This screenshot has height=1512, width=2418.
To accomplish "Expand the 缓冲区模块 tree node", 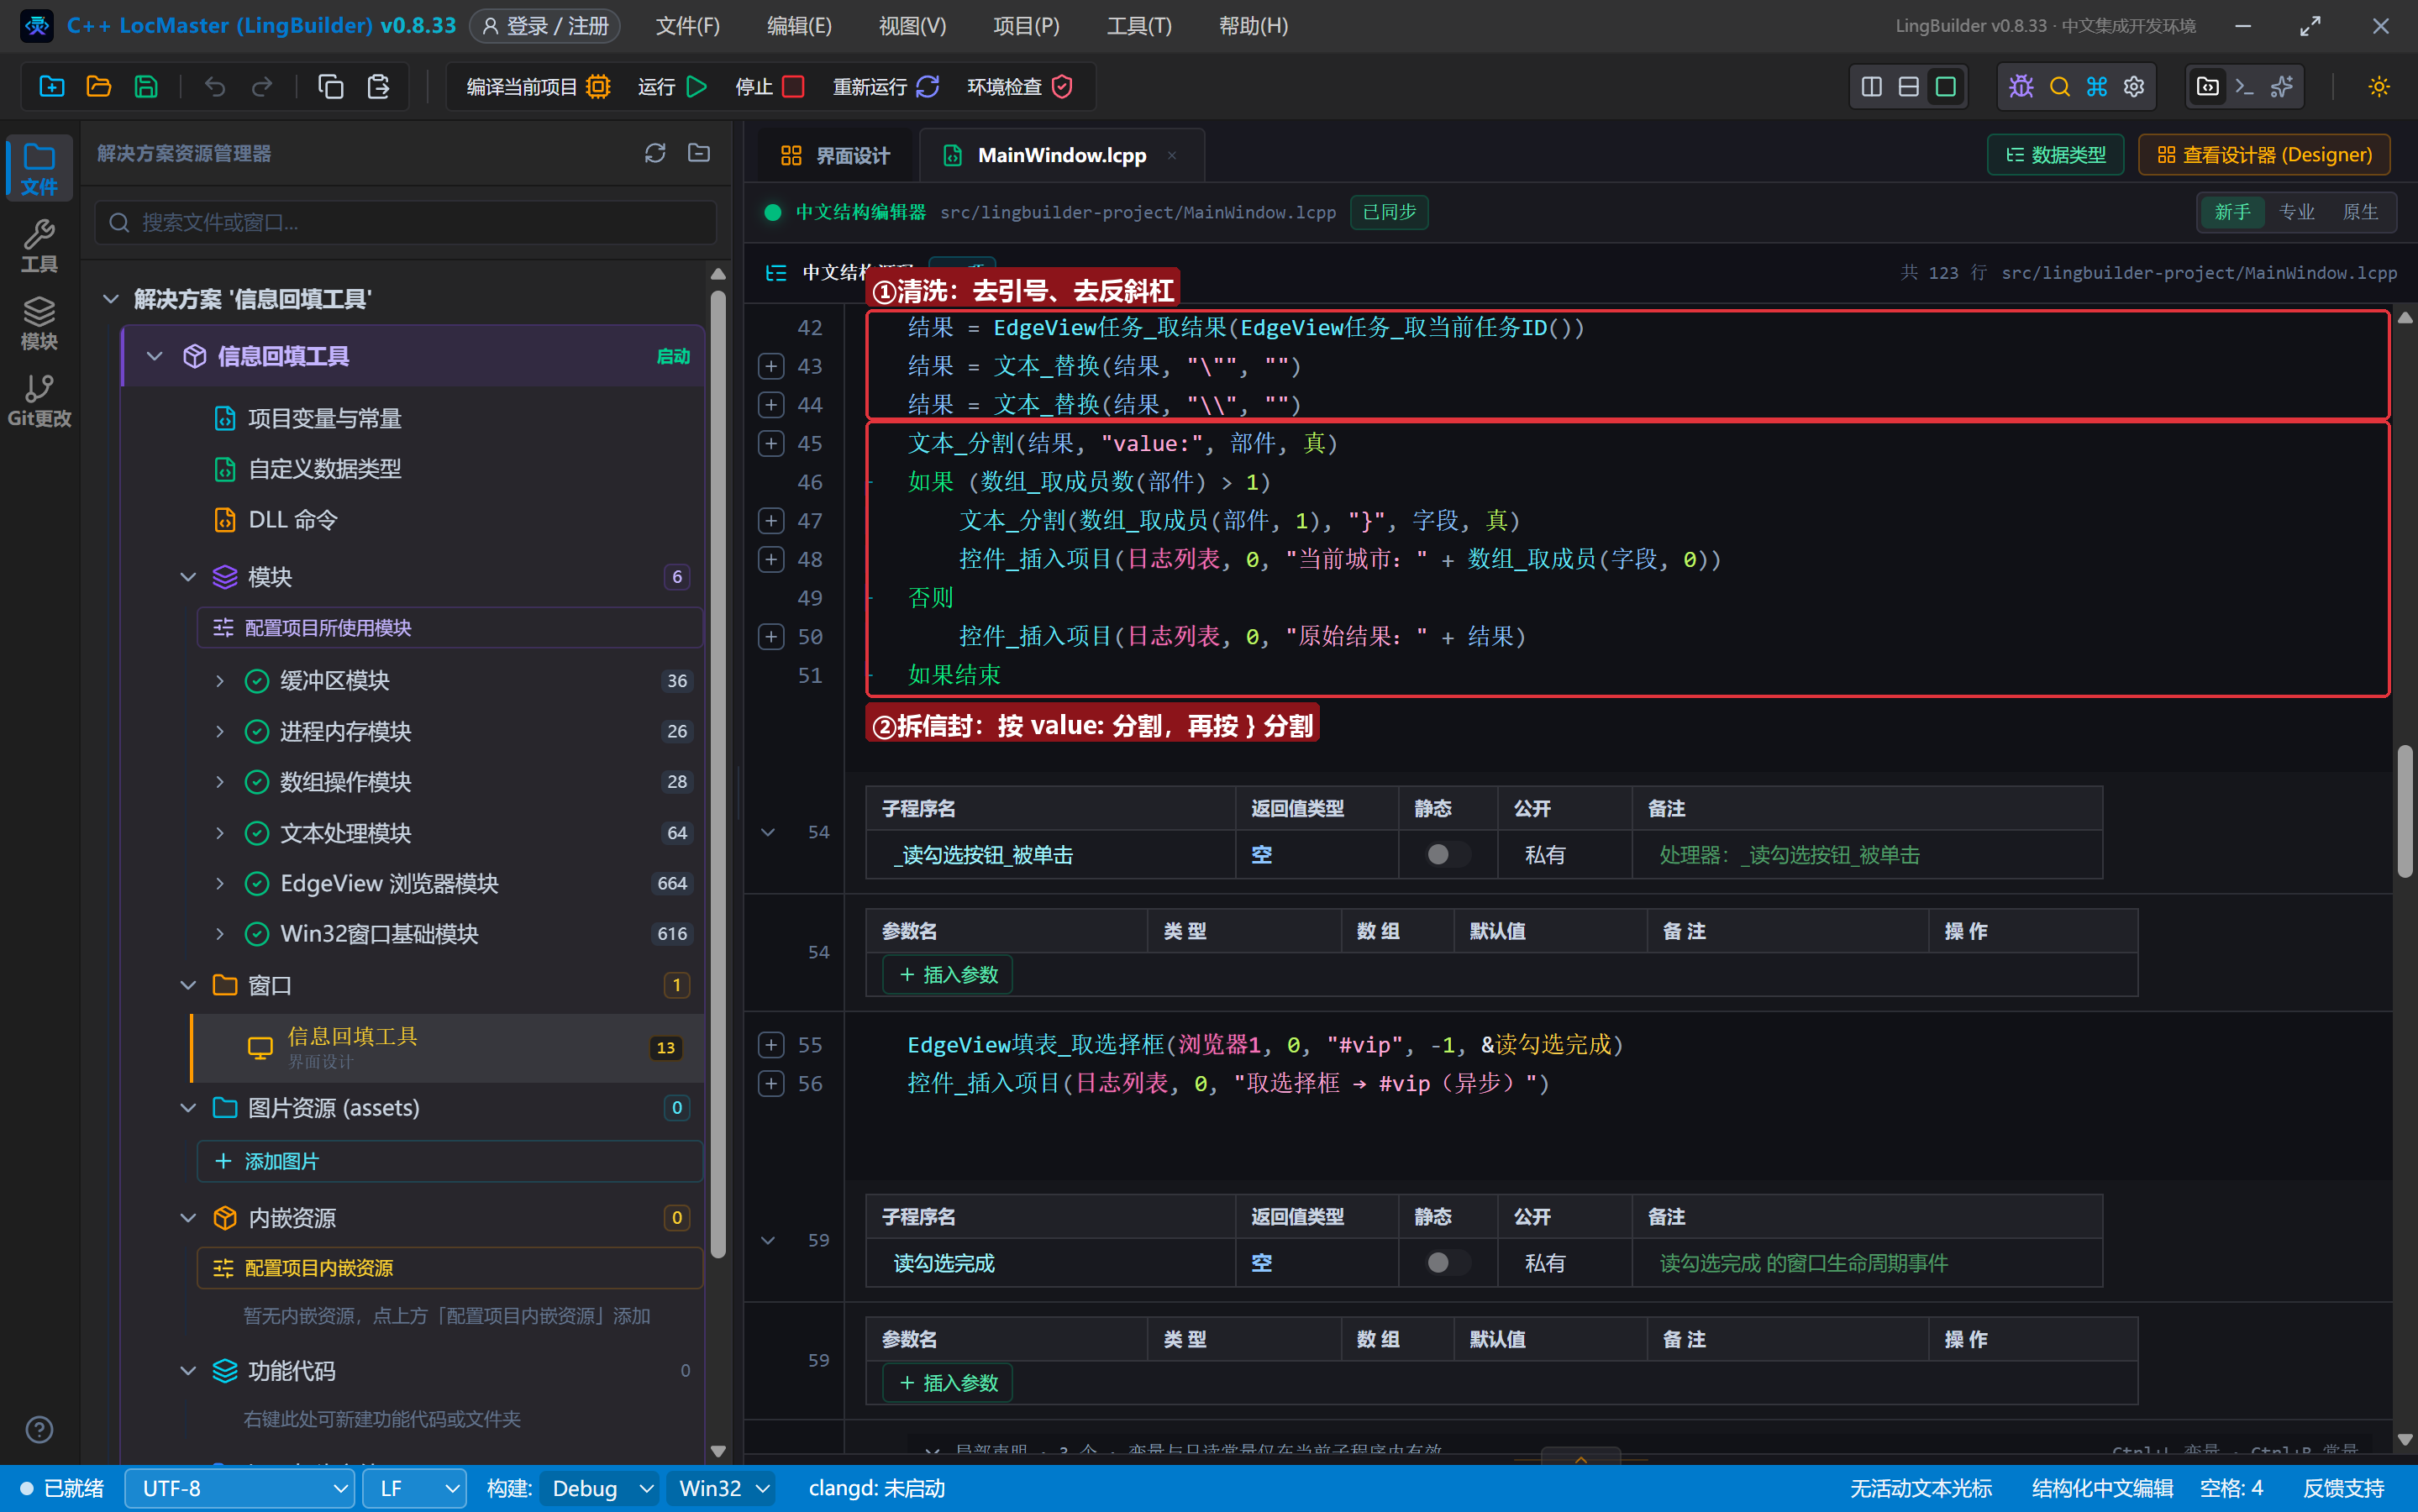I will coord(220,681).
